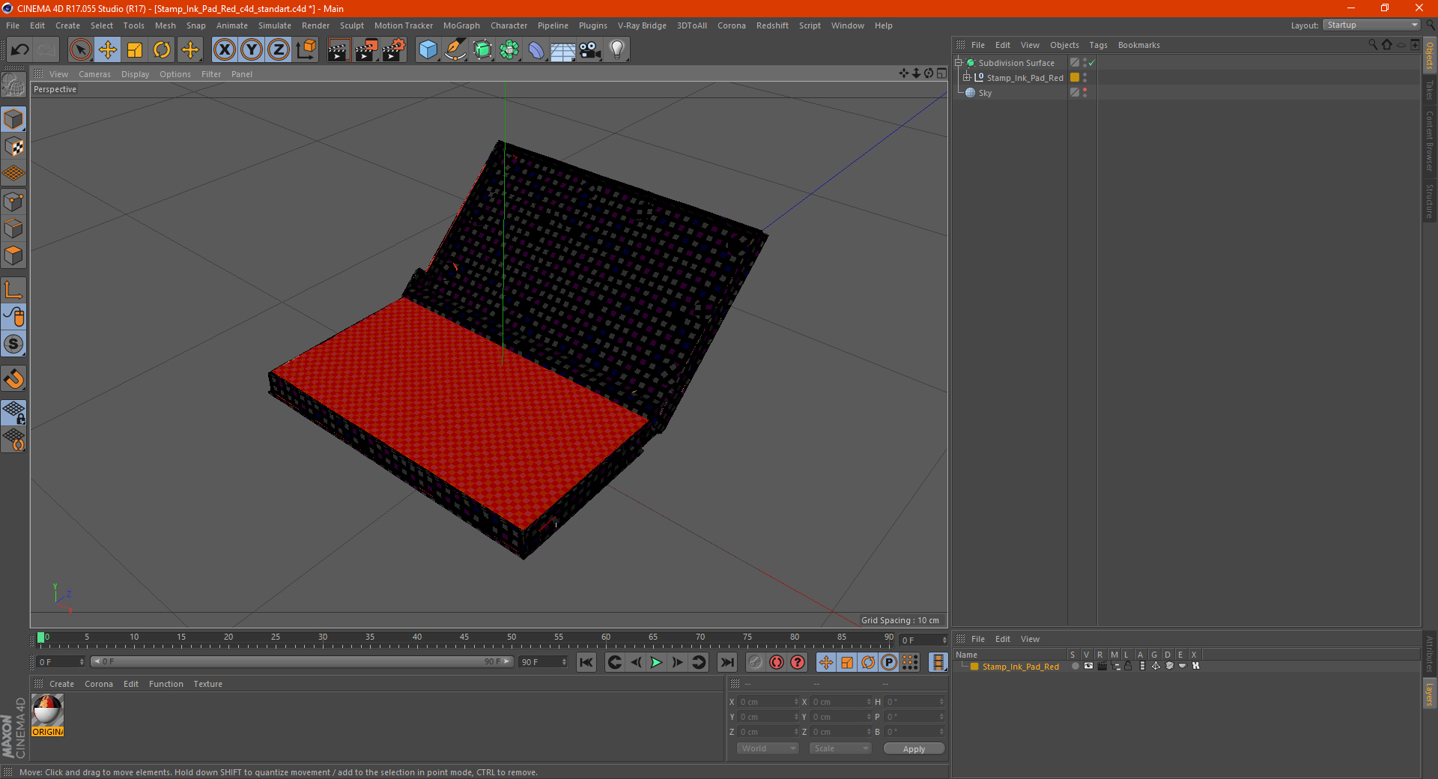The width and height of the screenshot is (1438, 779).
Task: Expand the Stamp_Ink_Pad_Red object
Action: (x=966, y=78)
